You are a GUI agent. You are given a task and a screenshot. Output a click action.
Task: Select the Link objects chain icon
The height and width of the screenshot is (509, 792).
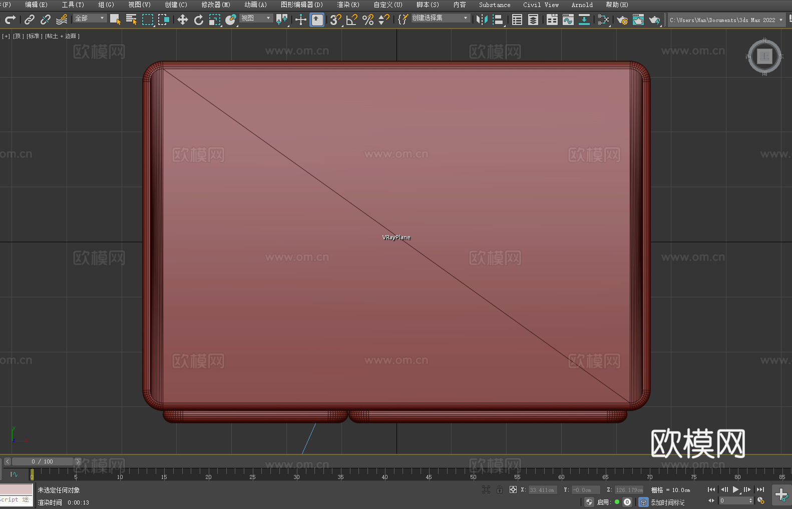[x=30, y=20]
